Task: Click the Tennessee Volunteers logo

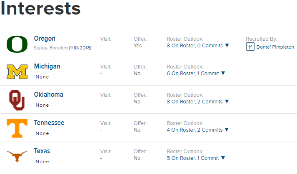Action: click(x=17, y=127)
